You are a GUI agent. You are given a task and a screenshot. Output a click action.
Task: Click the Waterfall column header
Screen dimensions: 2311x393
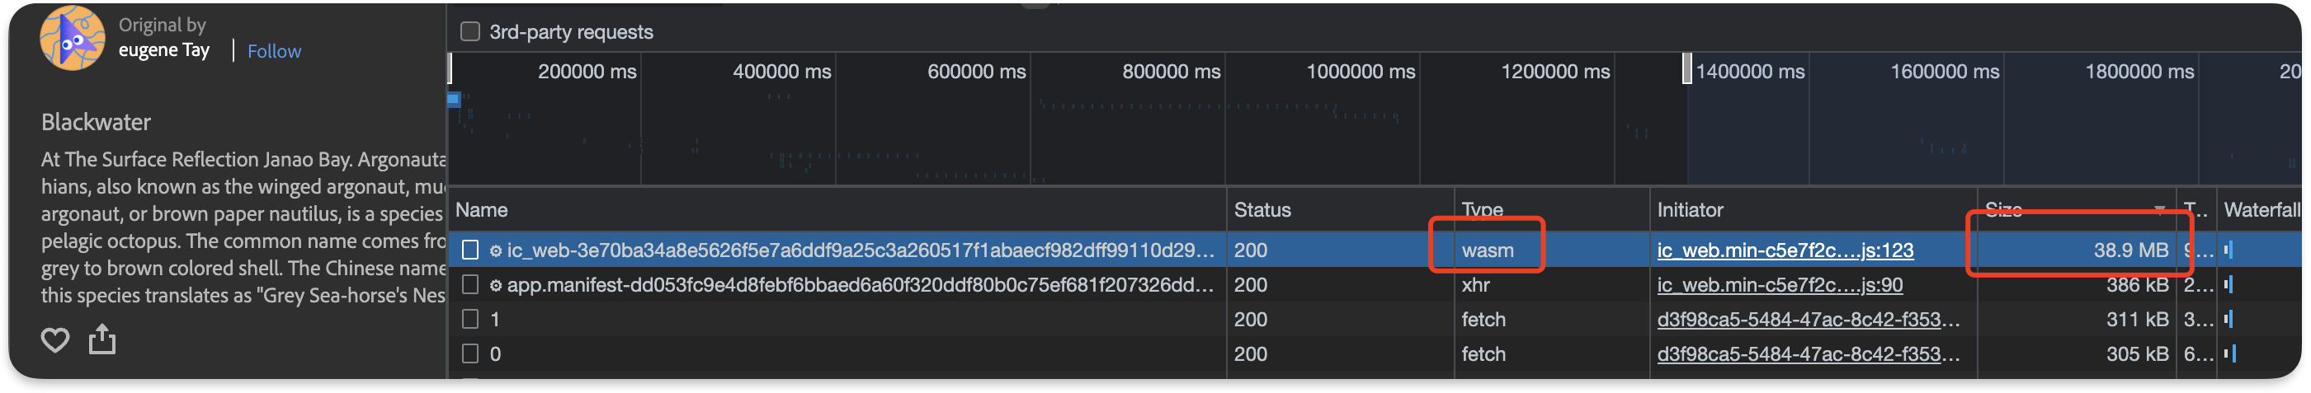(2261, 210)
